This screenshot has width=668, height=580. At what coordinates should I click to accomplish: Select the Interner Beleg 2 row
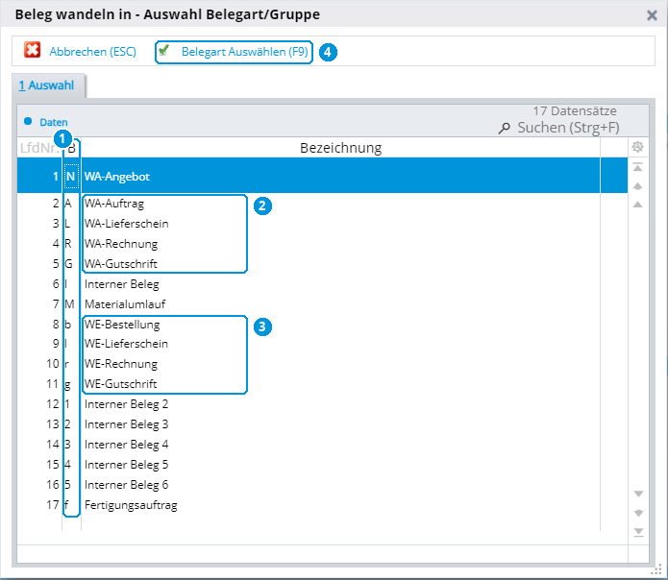[323, 404]
